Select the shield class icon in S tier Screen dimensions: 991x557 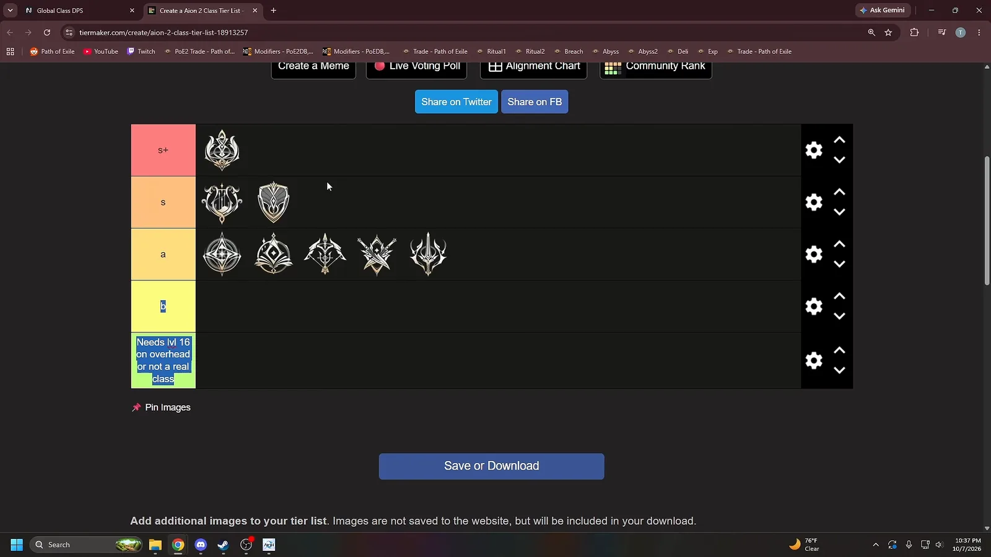tap(273, 202)
